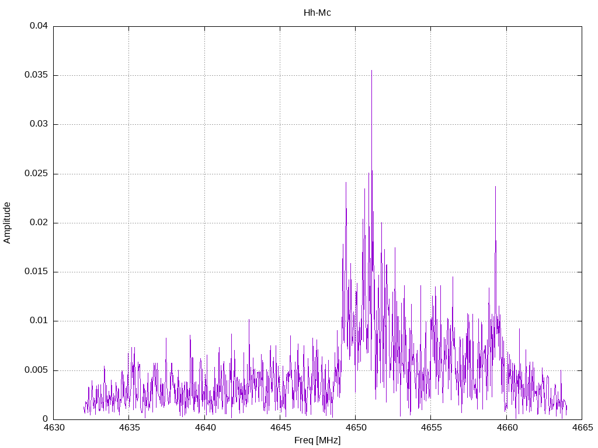Click the 4655 x-axis tick label
598x448 pixels.
coord(431,428)
